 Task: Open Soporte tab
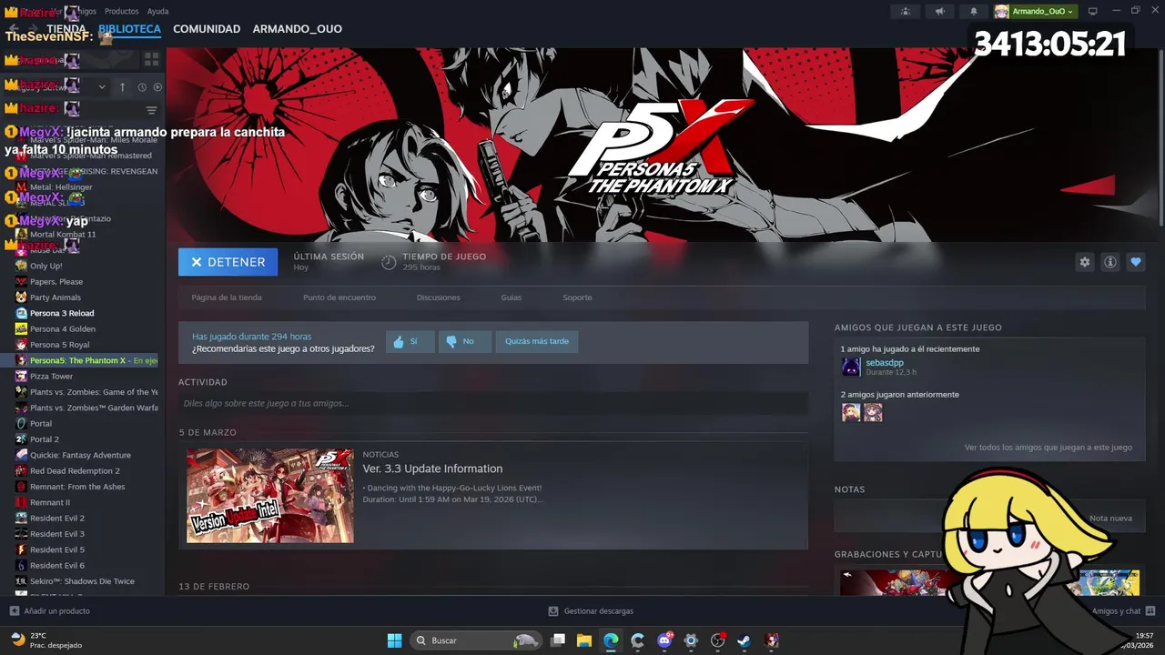point(577,297)
